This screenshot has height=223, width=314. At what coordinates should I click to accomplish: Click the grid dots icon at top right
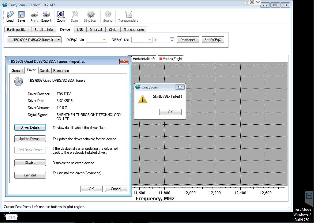tap(247, 2)
